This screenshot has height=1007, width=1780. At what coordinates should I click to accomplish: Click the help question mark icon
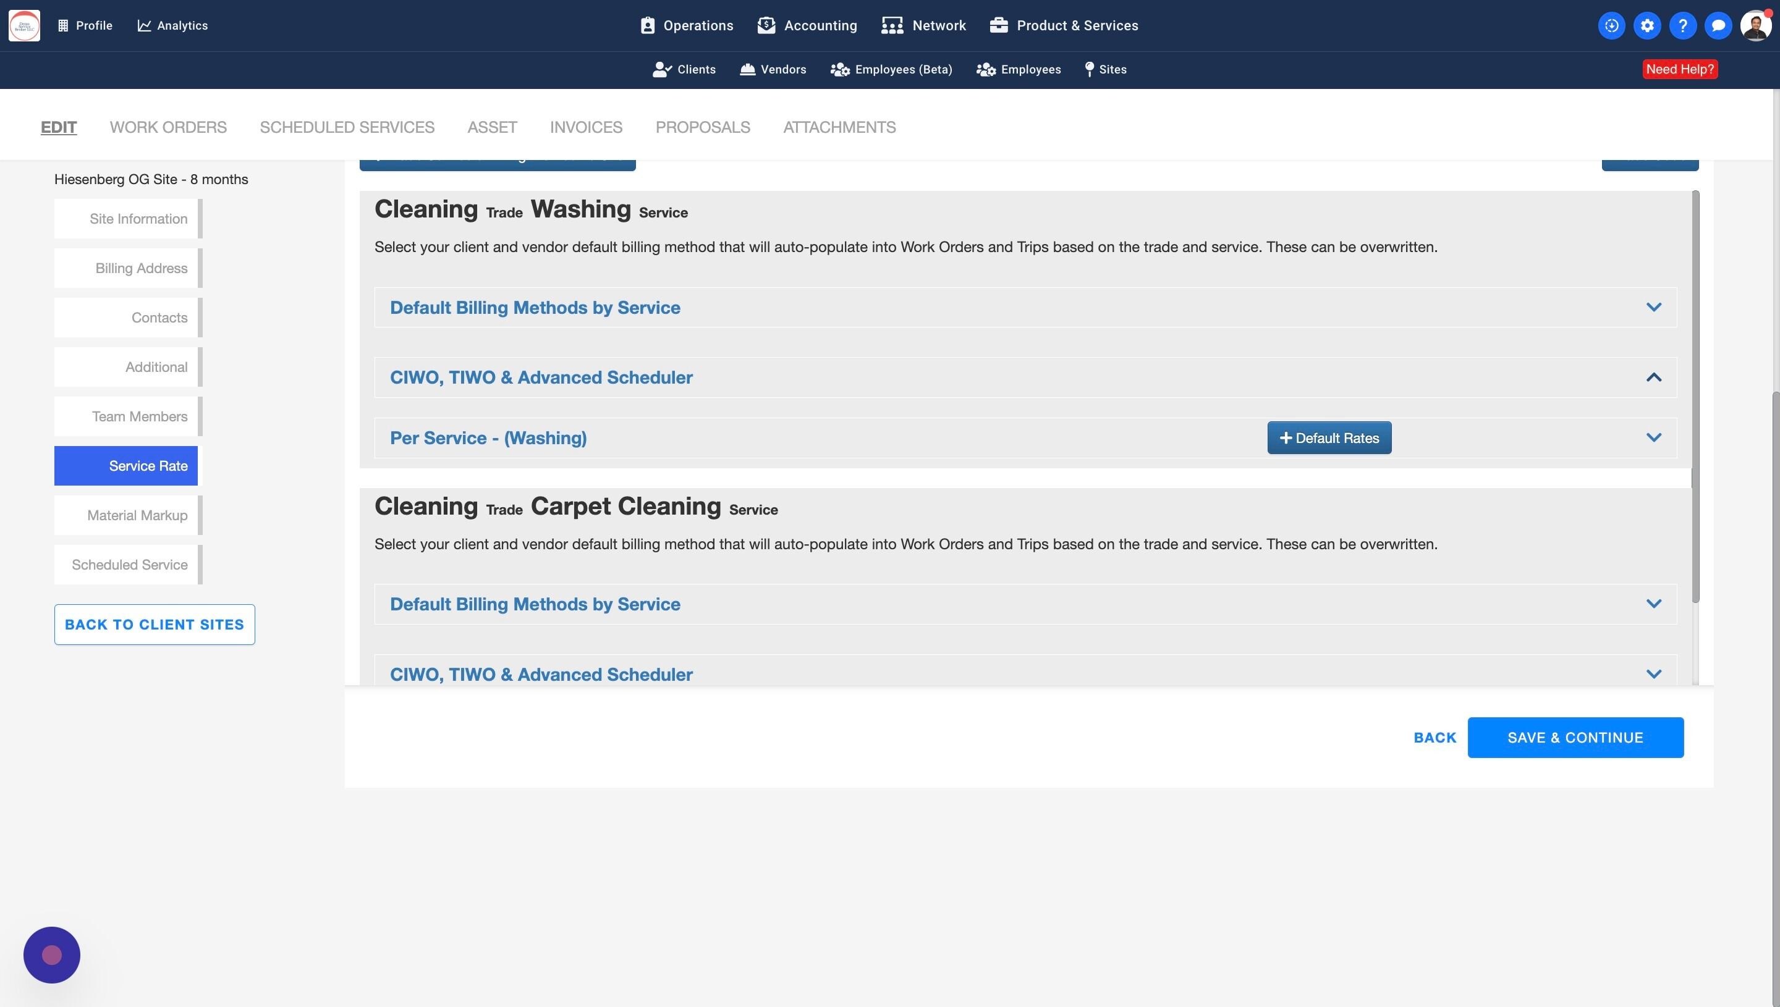(x=1682, y=25)
